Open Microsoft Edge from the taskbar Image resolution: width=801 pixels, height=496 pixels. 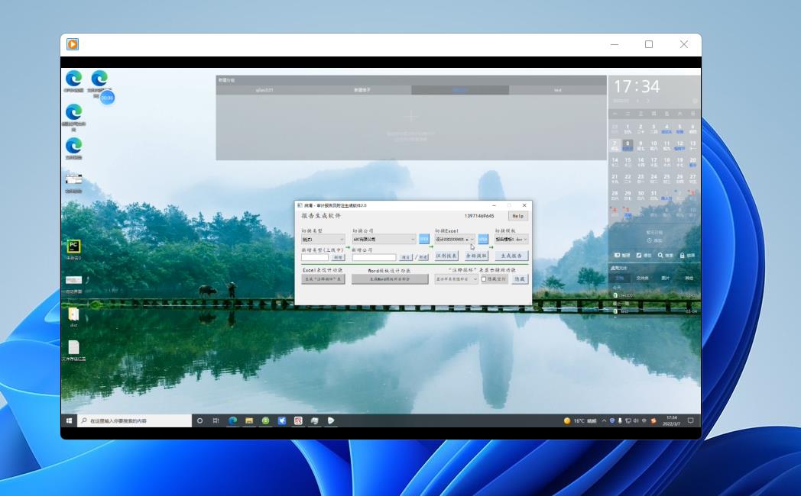click(x=232, y=420)
